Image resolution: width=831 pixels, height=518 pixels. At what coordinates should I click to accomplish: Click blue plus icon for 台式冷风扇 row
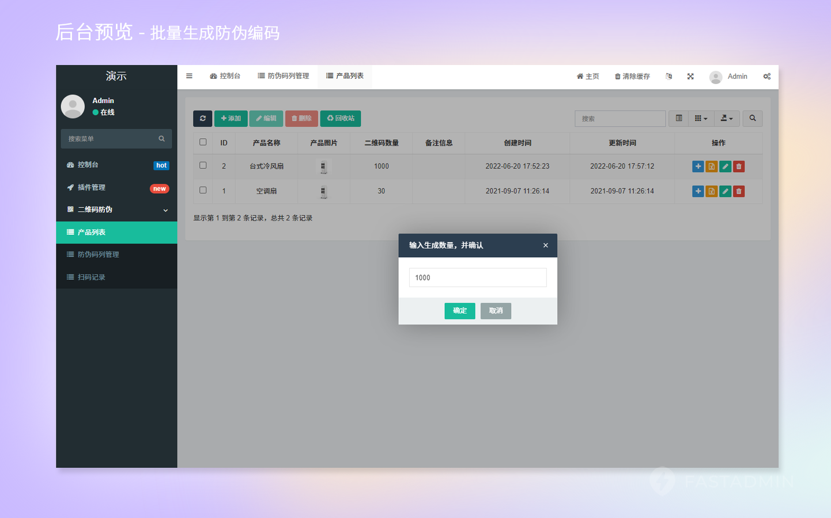point(698,166)
